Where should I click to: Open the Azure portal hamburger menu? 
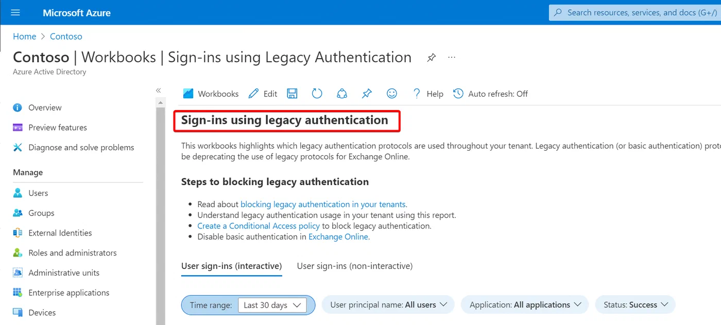click(x=15, y=12)
